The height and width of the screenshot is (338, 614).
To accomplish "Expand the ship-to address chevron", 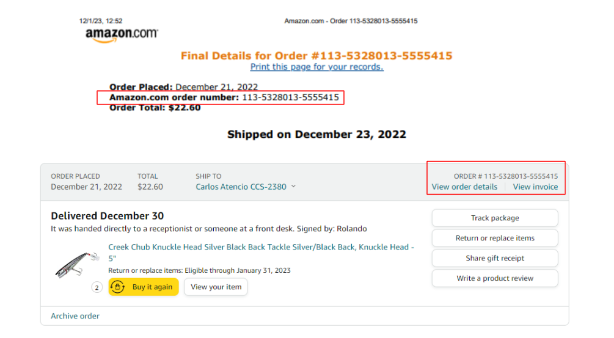I will (293, 187).
